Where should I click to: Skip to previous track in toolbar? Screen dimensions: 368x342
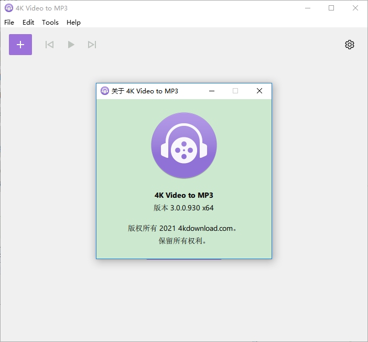[x=49, y=45]
